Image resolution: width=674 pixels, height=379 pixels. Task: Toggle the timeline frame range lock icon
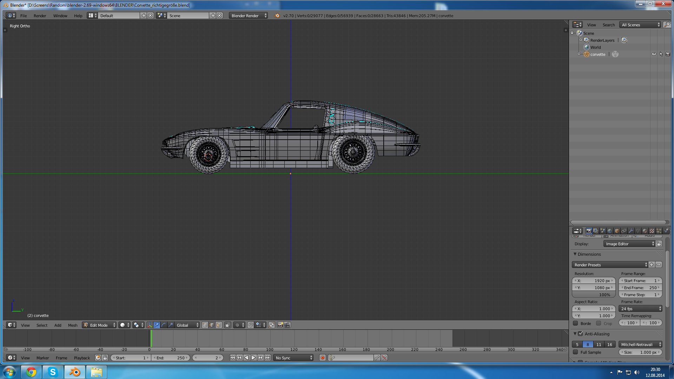[x=105, y=358]
